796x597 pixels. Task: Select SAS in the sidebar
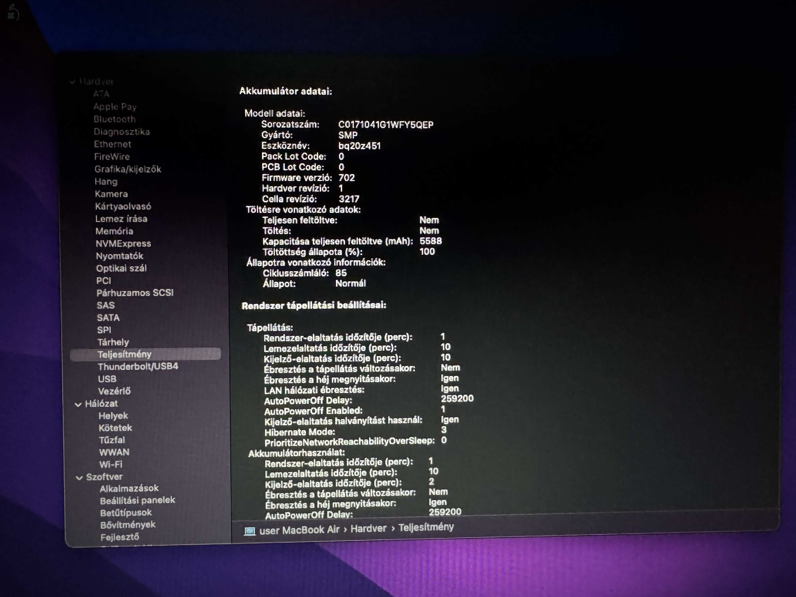[105, 305]
